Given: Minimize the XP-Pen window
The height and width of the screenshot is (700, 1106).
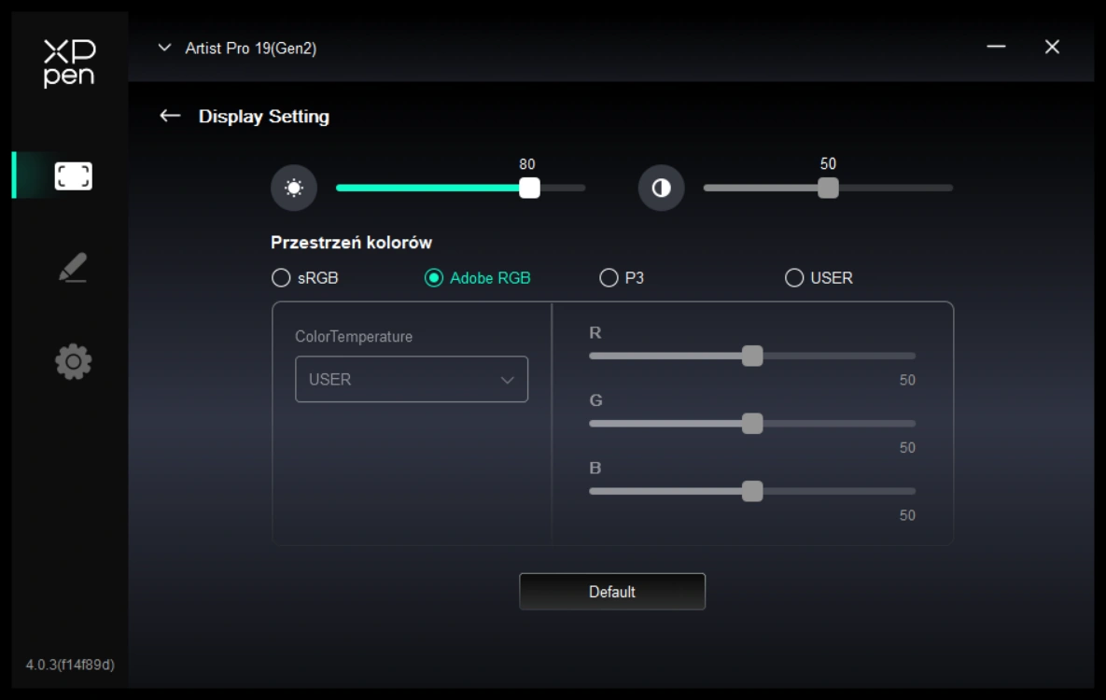Looking at the screenshot, I should point(996,47).
